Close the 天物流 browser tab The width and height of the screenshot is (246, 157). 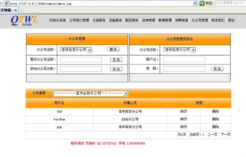tap(16, 10)
